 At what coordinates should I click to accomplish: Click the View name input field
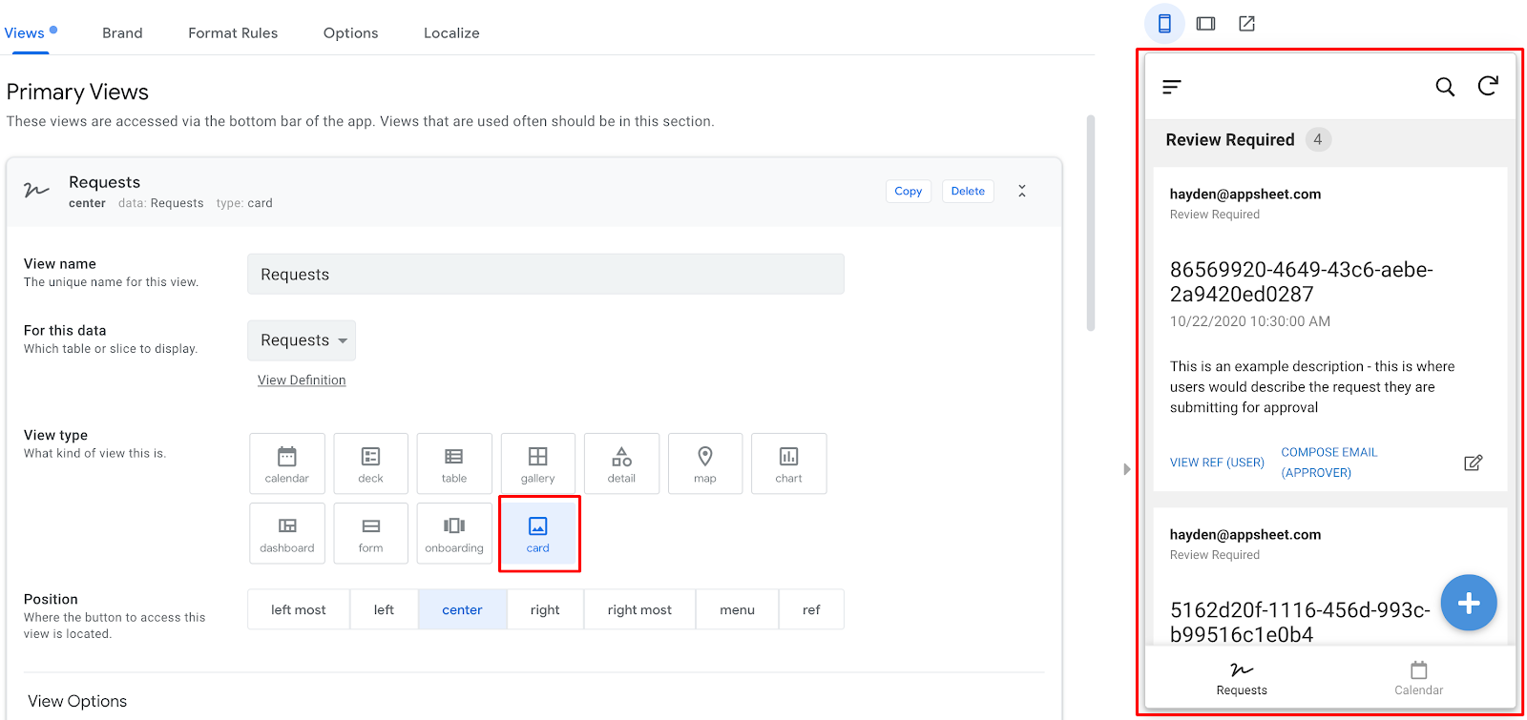[545, 275]
